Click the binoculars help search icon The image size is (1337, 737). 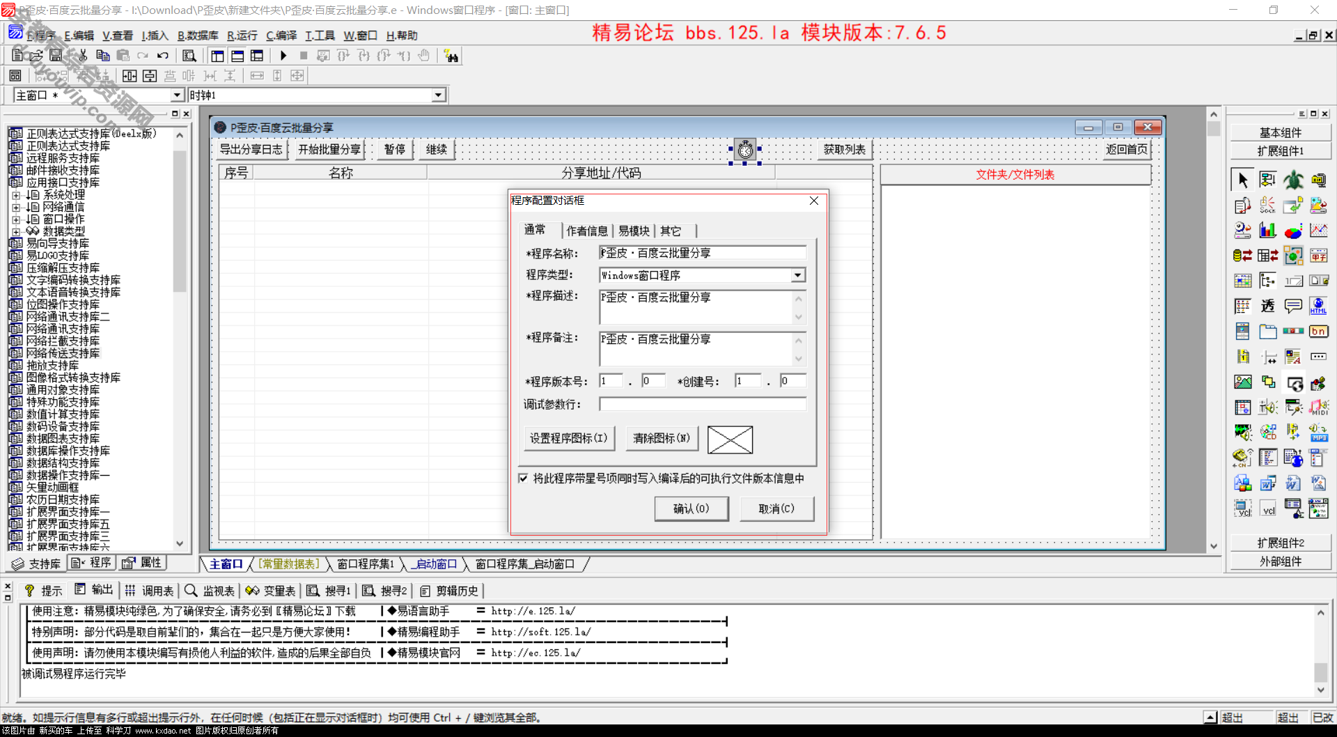451,56
